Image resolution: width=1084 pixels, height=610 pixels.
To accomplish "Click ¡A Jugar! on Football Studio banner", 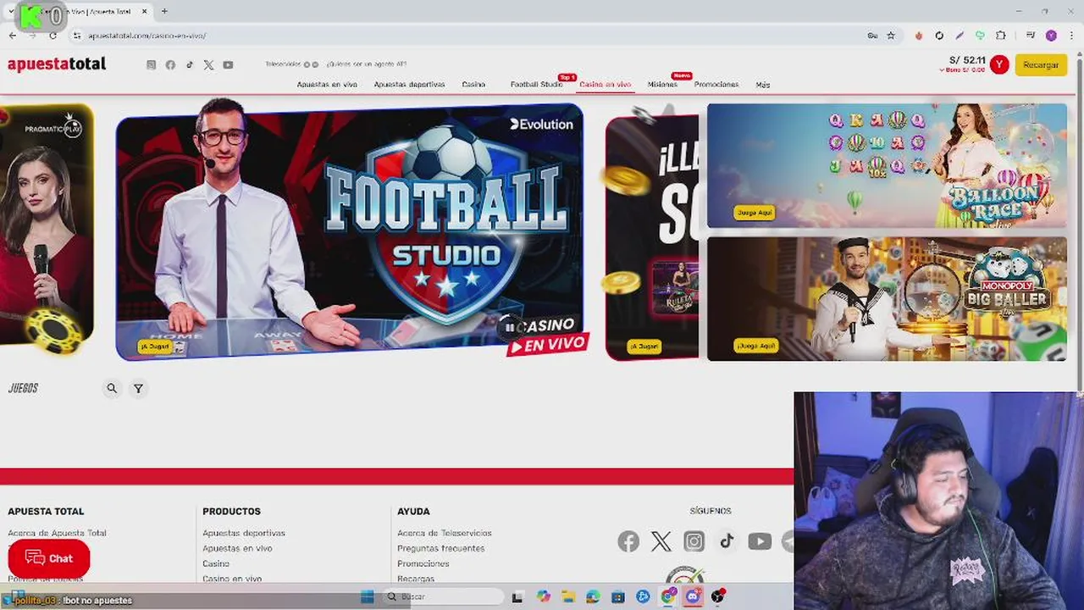I will click(155, 347).
